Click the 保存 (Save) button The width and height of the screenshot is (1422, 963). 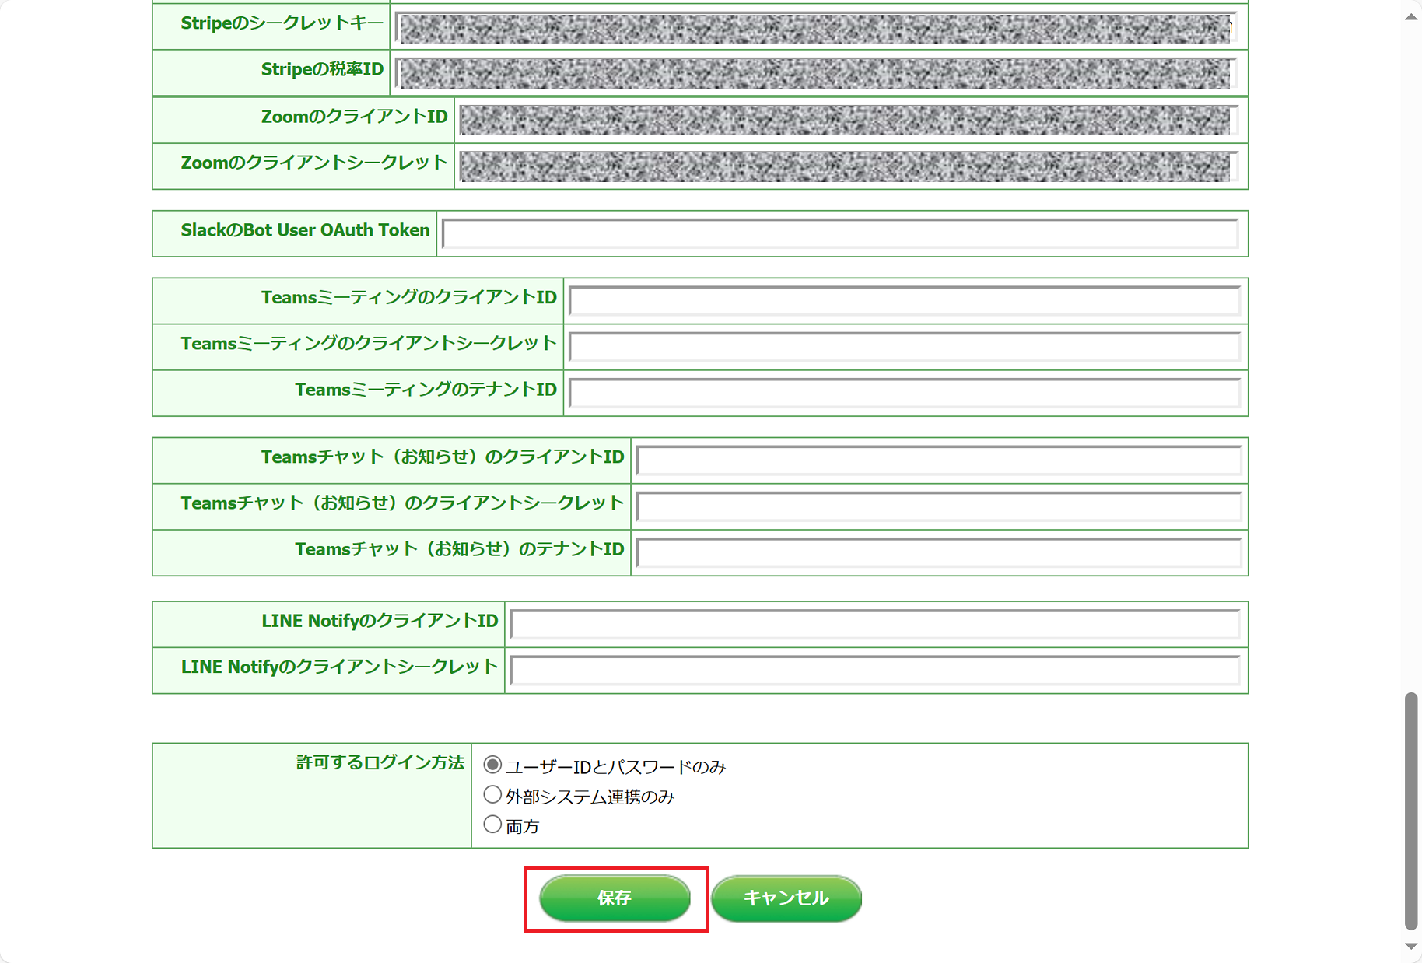[615, 898]
